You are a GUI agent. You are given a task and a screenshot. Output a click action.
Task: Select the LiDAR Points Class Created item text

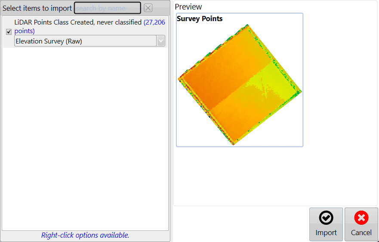(77, 22)
